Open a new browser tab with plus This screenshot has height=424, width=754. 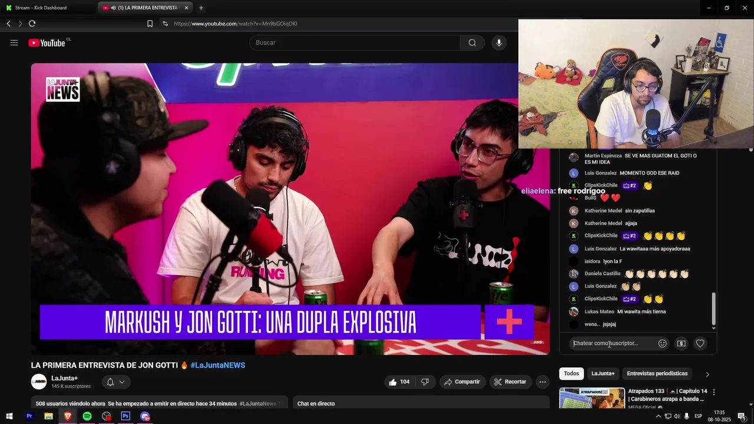[x=201, y=8]
